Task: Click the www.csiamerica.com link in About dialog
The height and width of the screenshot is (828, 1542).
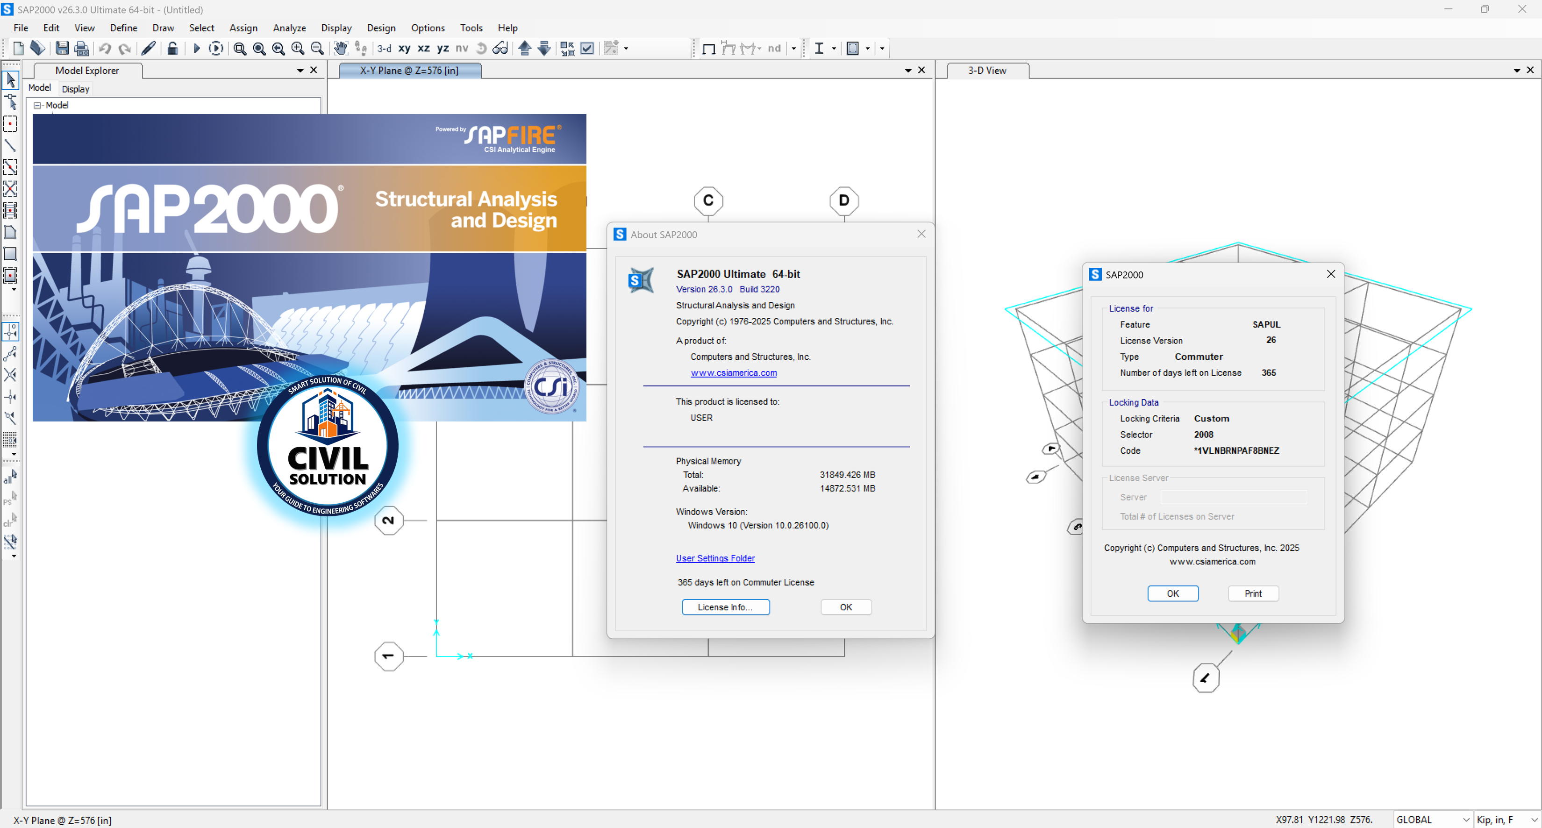Action: click(x=734, y=372)
